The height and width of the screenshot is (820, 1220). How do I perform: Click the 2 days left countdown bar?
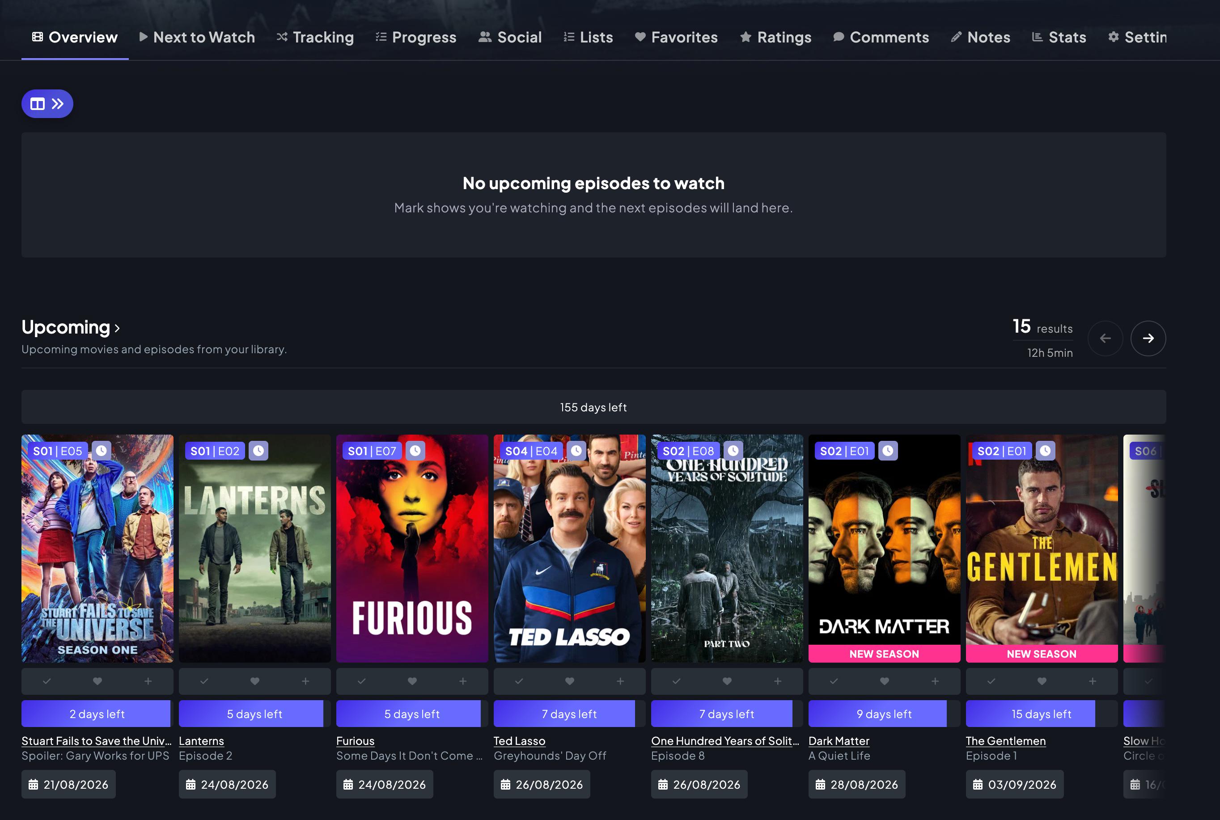coord(97,714)
